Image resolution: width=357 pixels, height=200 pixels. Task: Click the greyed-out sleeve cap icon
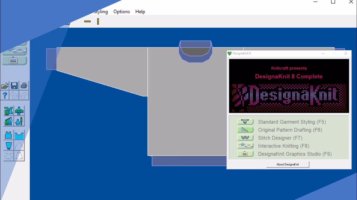(x=19, y=146)
